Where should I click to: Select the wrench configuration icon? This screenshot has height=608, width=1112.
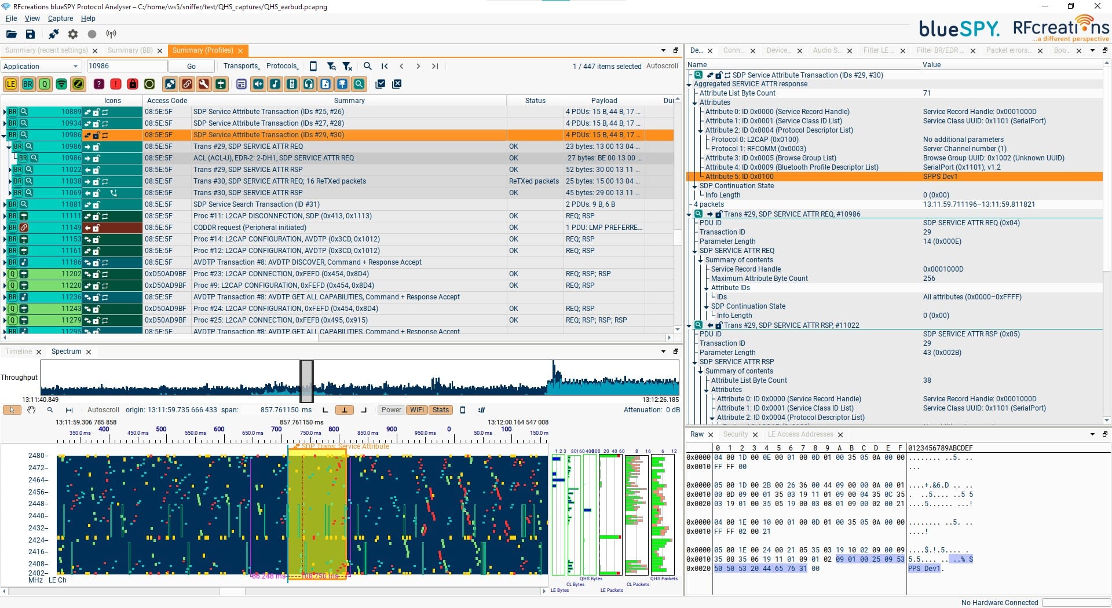pos(204,84)
